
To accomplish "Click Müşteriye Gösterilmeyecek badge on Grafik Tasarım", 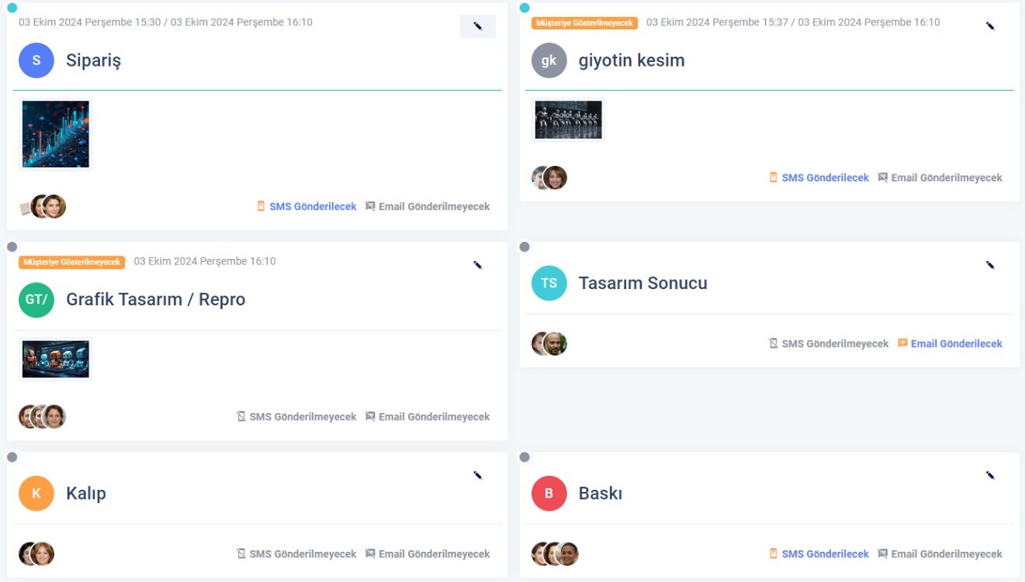I will tap(74, 262).
